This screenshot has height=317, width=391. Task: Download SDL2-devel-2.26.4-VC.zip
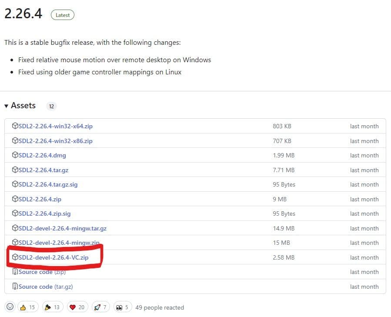click(x=53, y=257)
